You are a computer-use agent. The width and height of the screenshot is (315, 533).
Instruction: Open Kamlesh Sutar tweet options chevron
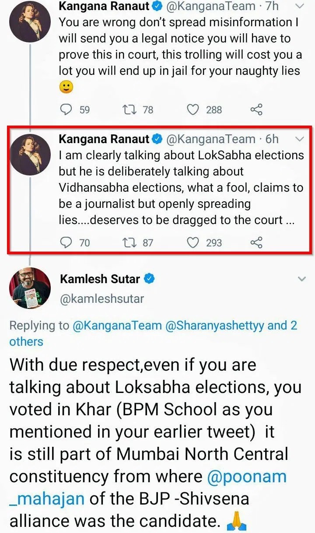click(x=301, y=279)
